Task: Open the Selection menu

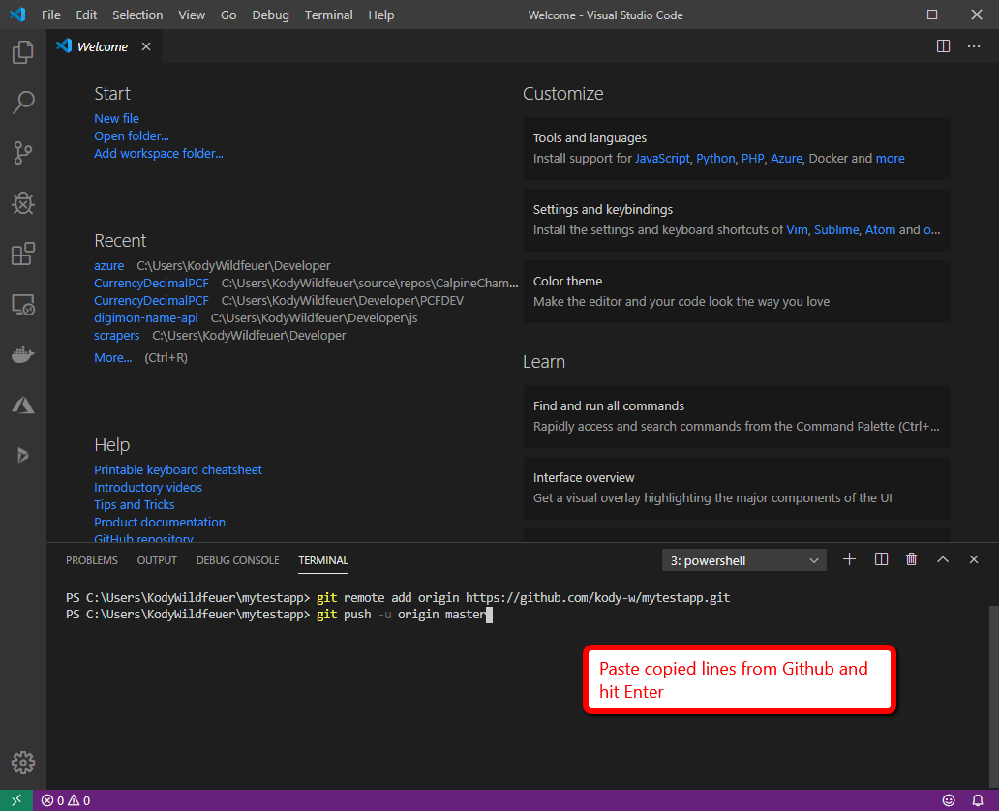Action: [x=137, y=15]
